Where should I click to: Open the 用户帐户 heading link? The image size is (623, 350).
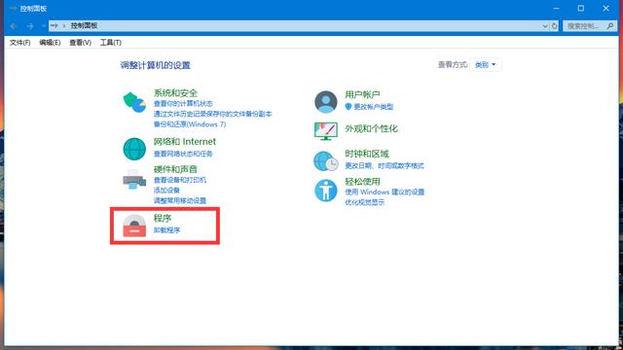point(362,94)
